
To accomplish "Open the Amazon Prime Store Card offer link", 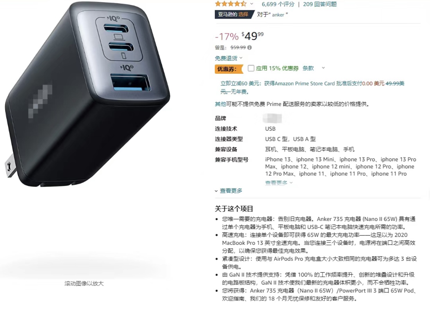I will [313, 88].
